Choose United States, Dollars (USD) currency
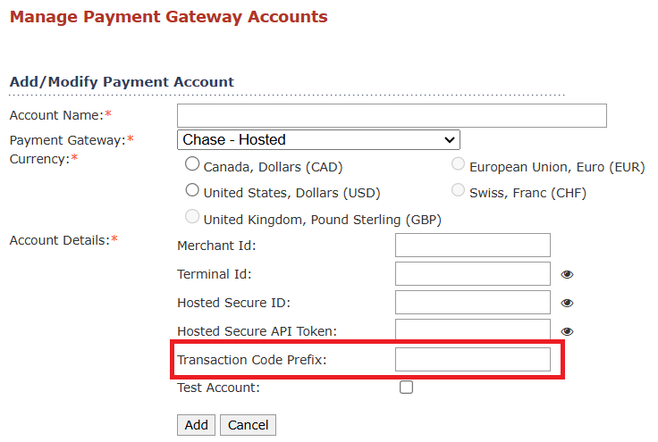The width and height of the screenshot is (658, 442). [192, 190]
